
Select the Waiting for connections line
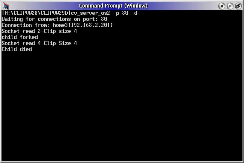click(54, 19)
